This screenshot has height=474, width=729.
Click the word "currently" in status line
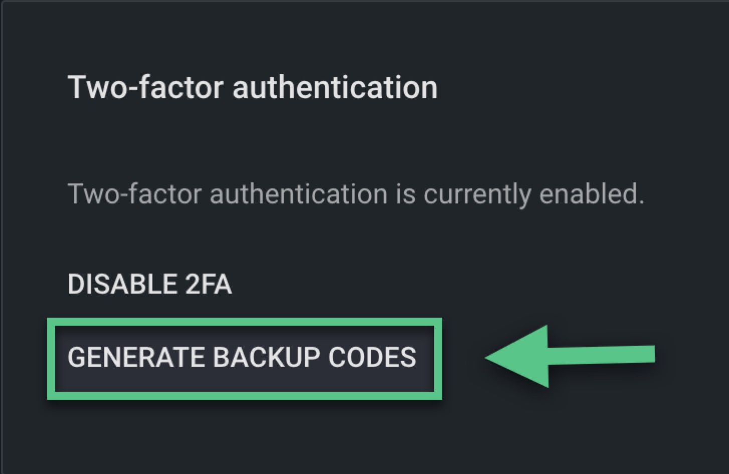(x=477, y=194)
